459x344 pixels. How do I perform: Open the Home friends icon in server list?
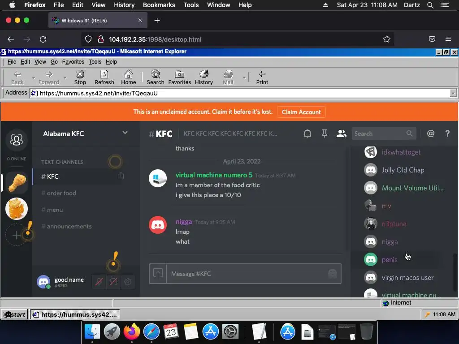point(17,140)
